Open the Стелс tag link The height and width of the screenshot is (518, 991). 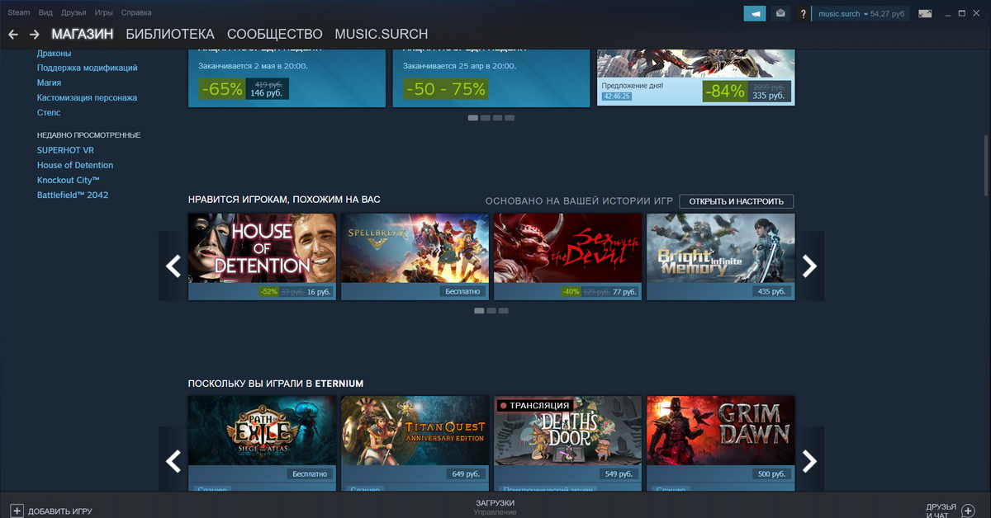[49, 112]
